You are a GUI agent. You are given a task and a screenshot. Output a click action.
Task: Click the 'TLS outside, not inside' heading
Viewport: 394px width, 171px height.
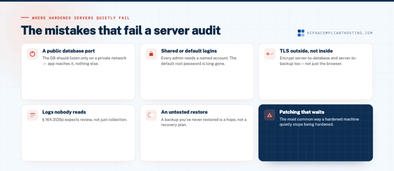pyautogui.click(x=306, y=51)
